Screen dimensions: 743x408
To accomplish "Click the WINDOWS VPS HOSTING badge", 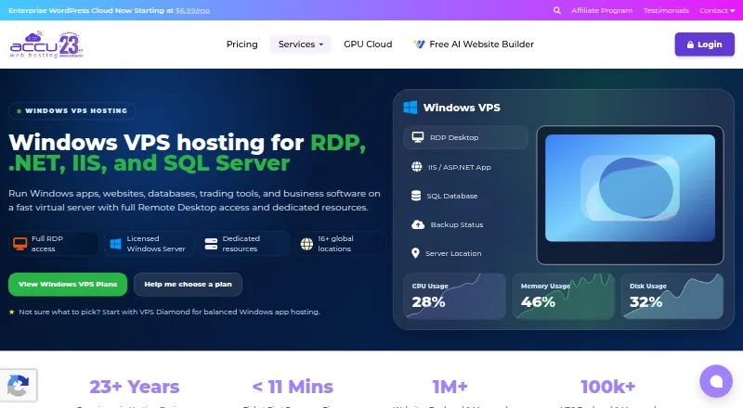I will [x=72, y=110].
